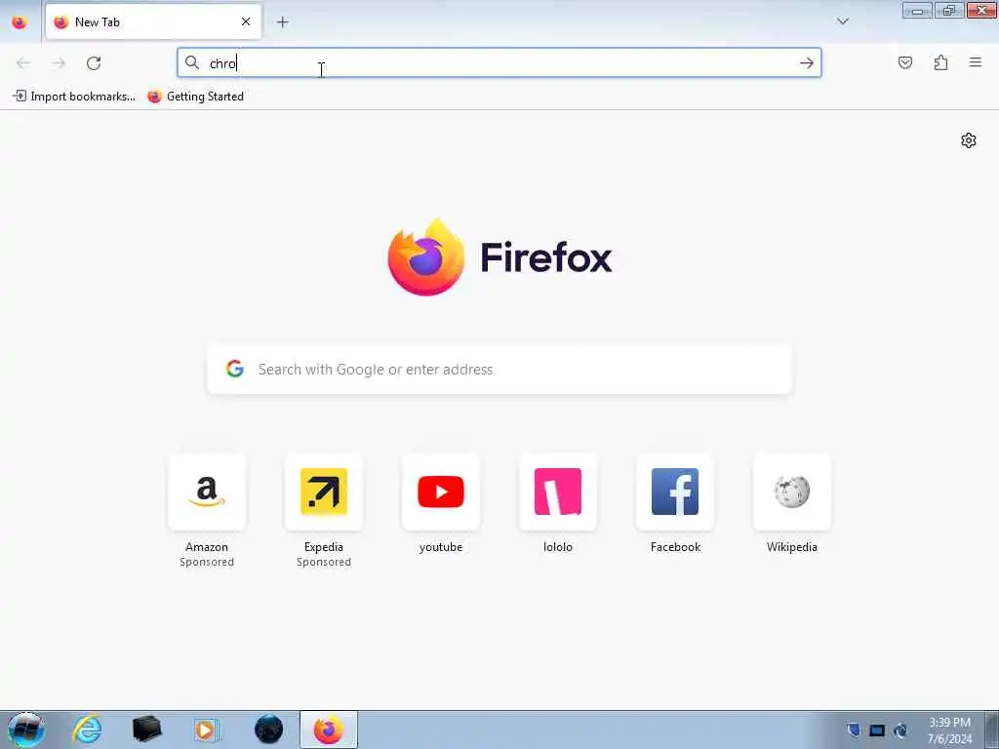This screenshot has width=999, height=749.
Task: Select the New Tab tab
Action: (153, 22)
